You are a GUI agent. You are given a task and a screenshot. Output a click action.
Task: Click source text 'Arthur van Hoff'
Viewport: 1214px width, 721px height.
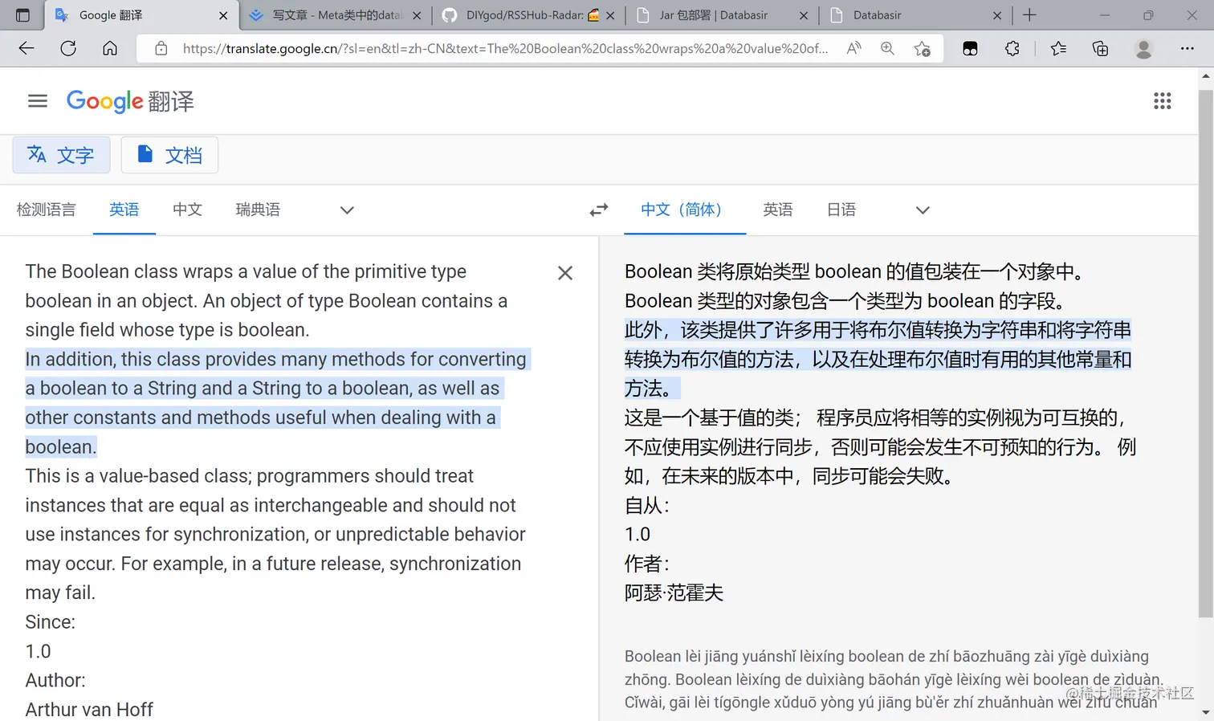pyautogui.click(x=89, y=710)
